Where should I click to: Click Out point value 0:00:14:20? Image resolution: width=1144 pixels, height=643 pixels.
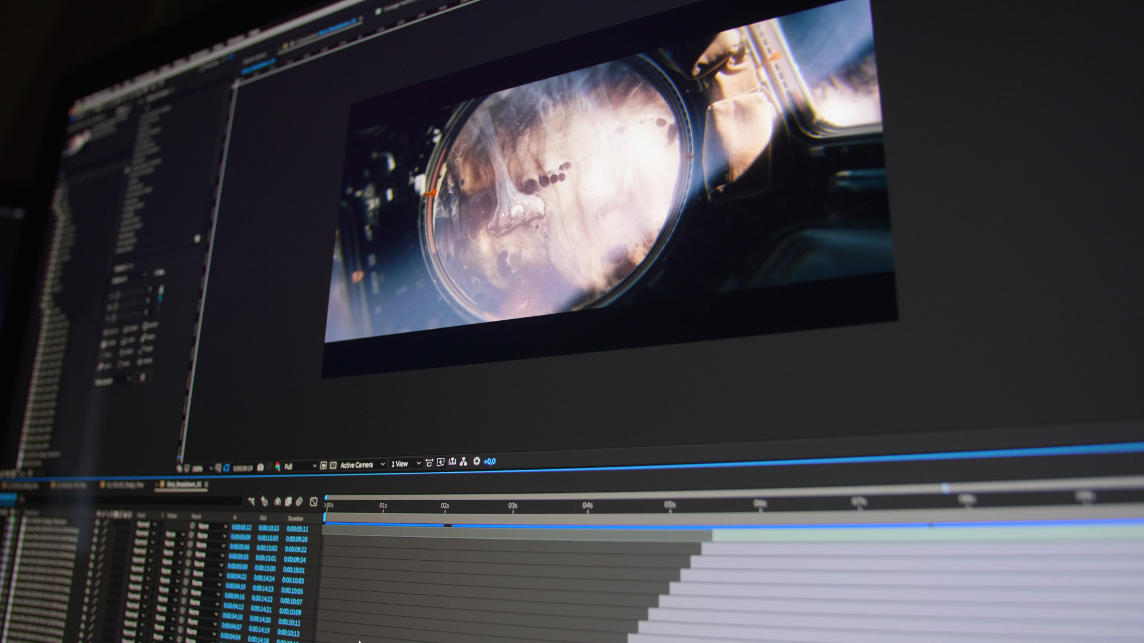pos(259,619)
